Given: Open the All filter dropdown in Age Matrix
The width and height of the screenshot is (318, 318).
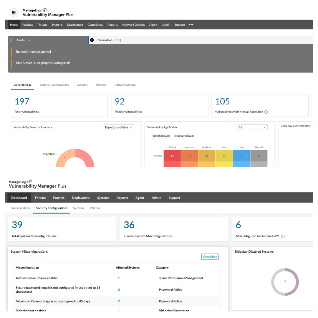Looking at the screenshot, I should (x=252, y=127).
